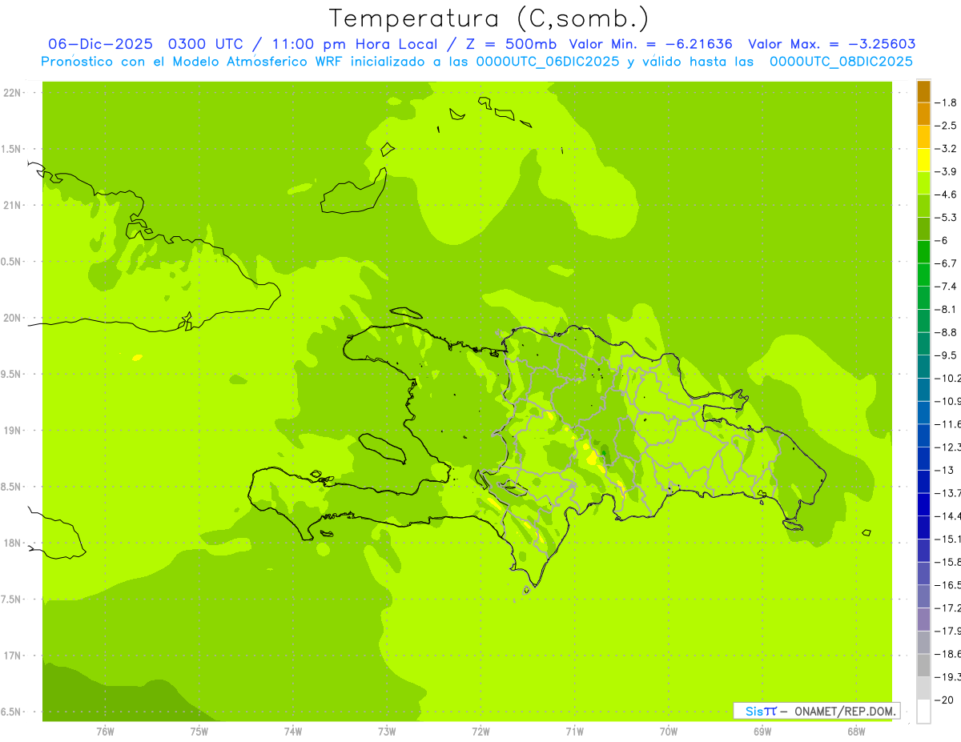Image resolution: width=961 pixels, height=742 pixels.
Task: Click the bright yellow swatch between -3.2 and -3.9
Action: [x=923, y=159]
